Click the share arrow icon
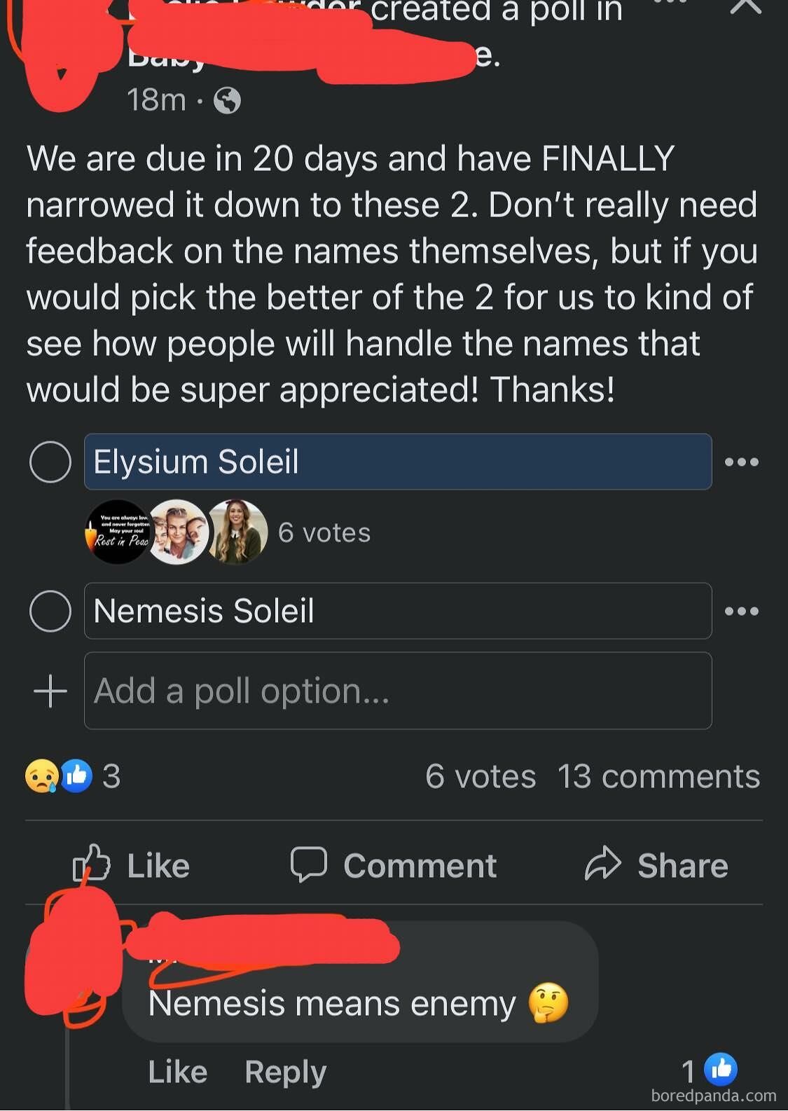 click(x=603, y=863)
